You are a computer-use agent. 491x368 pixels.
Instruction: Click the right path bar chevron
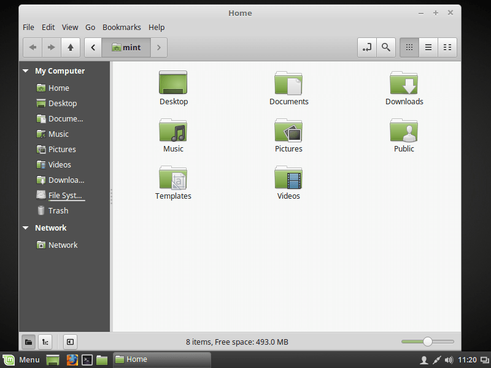(x=159, y=48)
